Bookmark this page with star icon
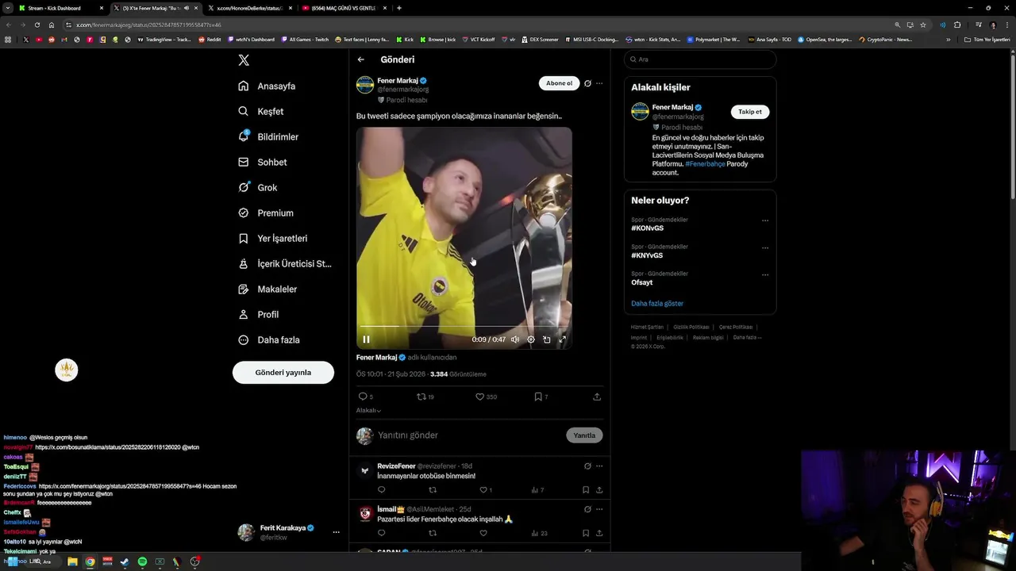 [923, 25]
